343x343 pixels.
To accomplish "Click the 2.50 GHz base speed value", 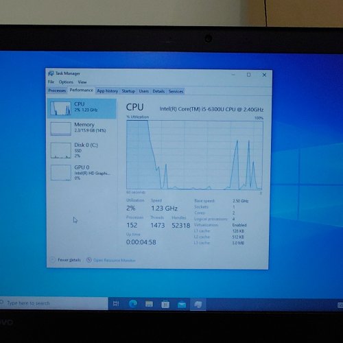I will click(x=241, y=201).
